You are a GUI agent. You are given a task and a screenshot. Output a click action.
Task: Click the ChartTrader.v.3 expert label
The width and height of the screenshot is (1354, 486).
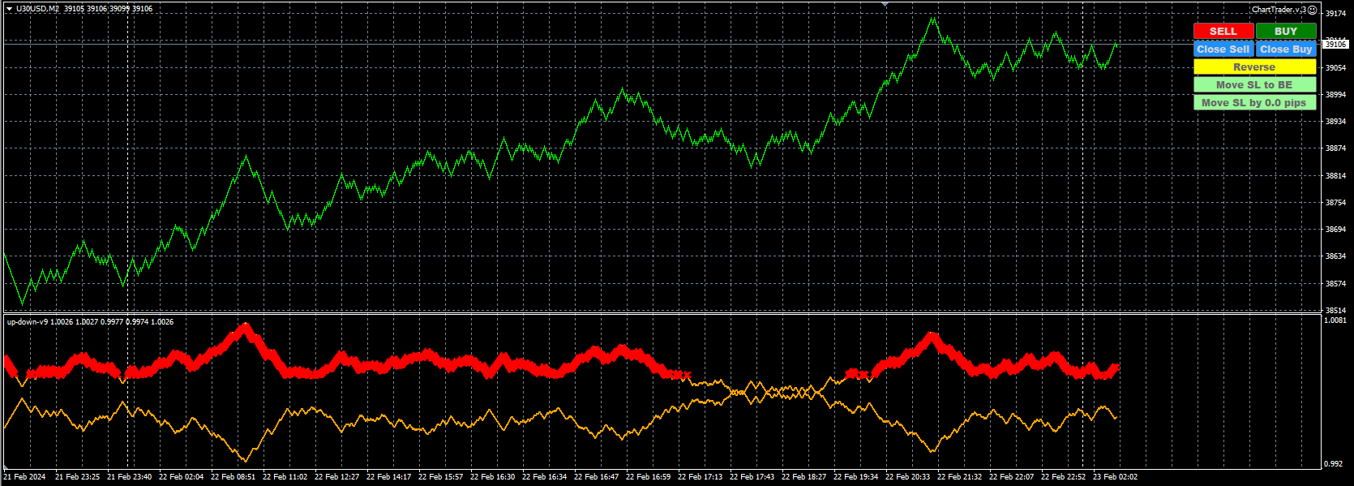coord(1279,10)
